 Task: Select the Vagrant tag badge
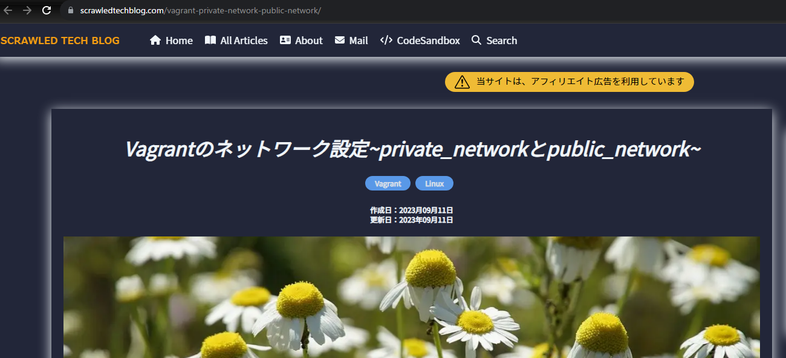388,183
